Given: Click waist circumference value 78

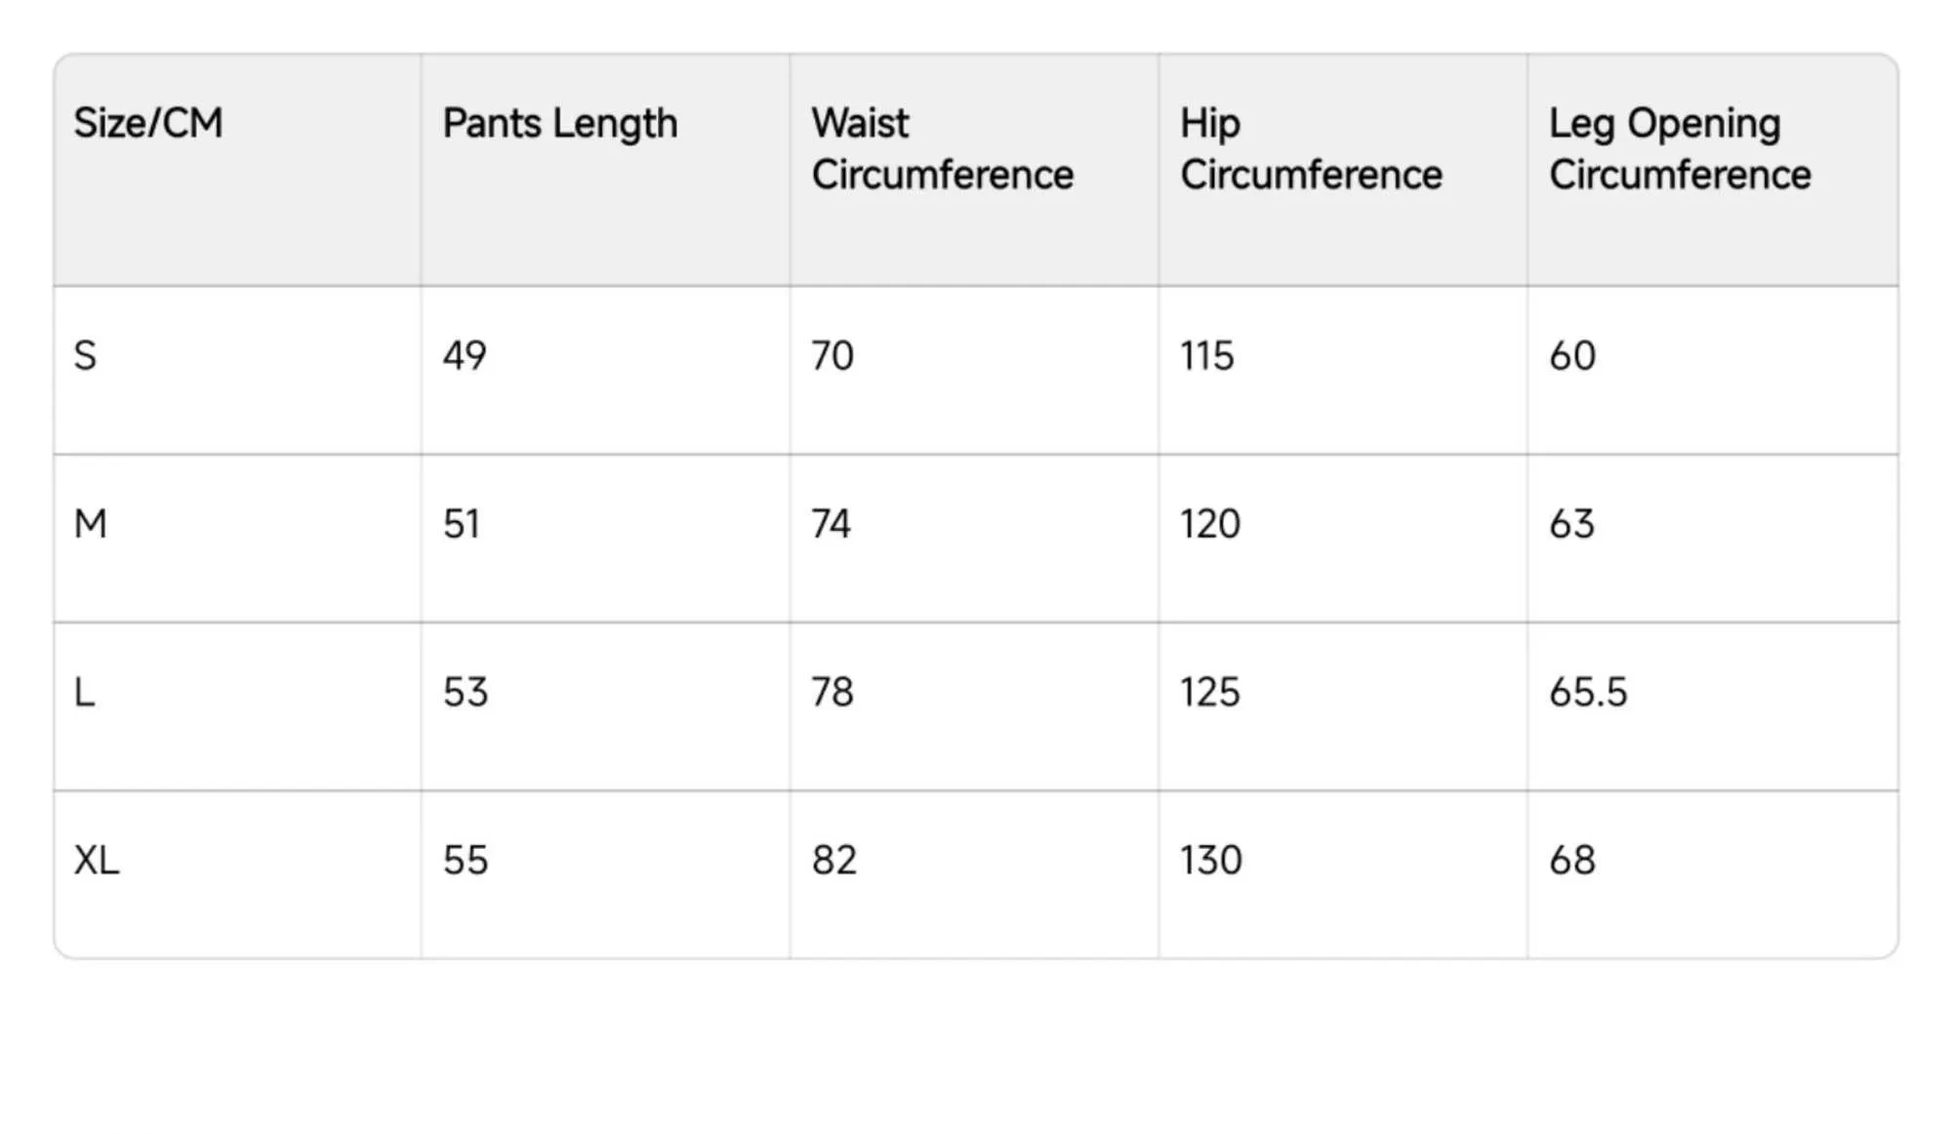Looking at the screenshot, I should (x=833, y=693).
